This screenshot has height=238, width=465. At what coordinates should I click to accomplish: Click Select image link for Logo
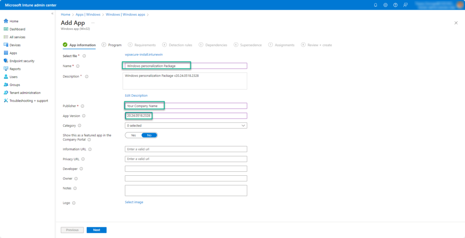(x=134, y=202)
